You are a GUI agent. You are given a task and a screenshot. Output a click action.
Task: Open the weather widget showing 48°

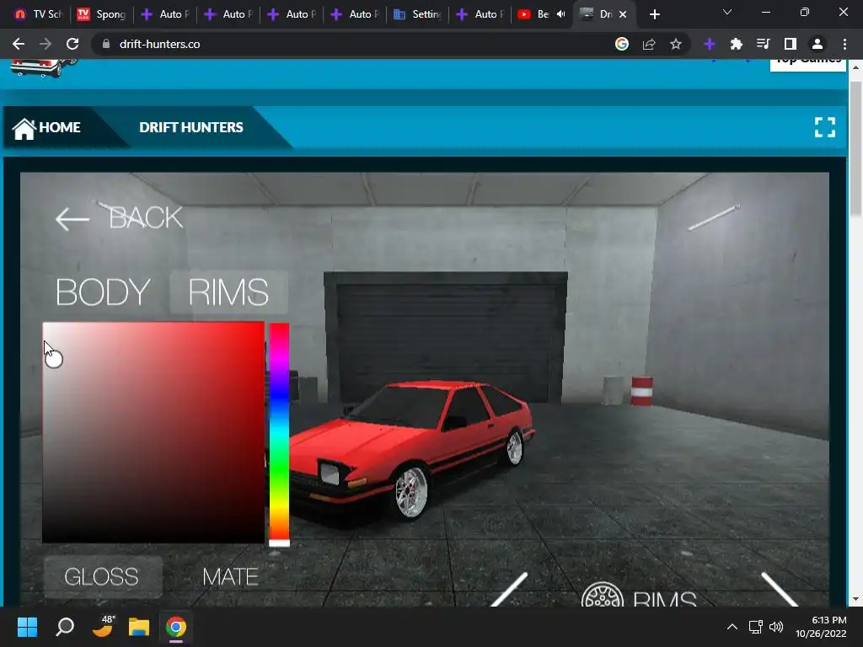click(x=102, y=627)
